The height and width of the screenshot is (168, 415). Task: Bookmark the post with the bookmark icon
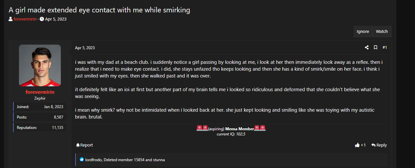pyautogui.click(x=375, y=48)
